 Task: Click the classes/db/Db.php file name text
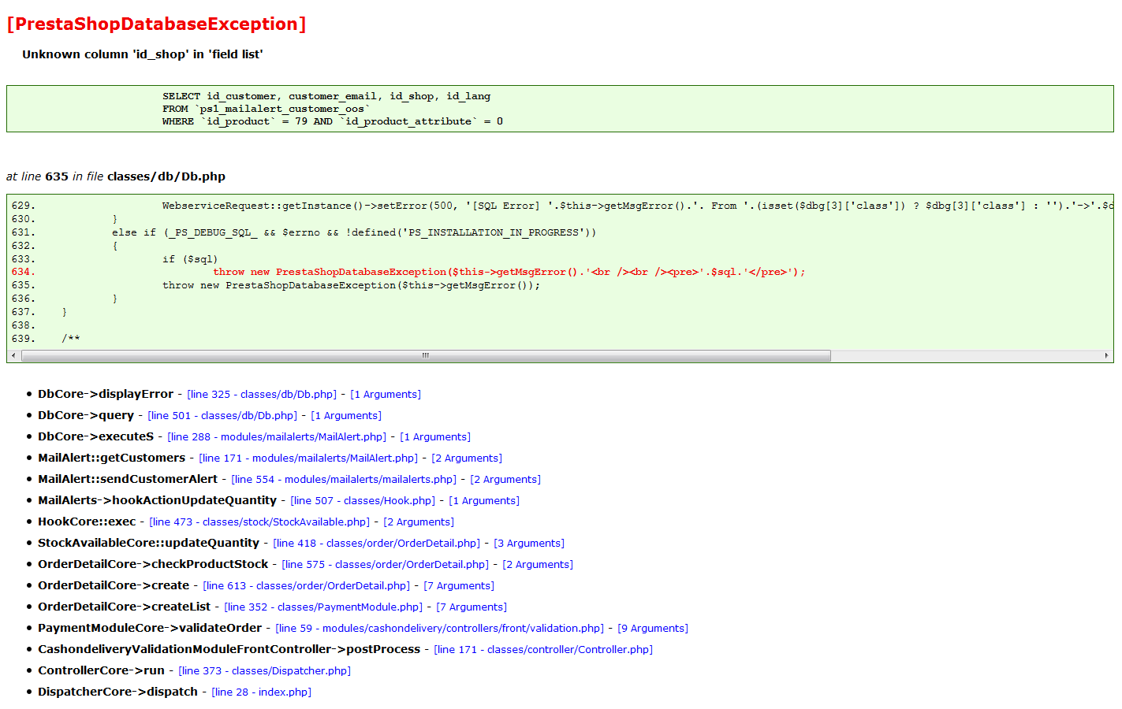166,176
